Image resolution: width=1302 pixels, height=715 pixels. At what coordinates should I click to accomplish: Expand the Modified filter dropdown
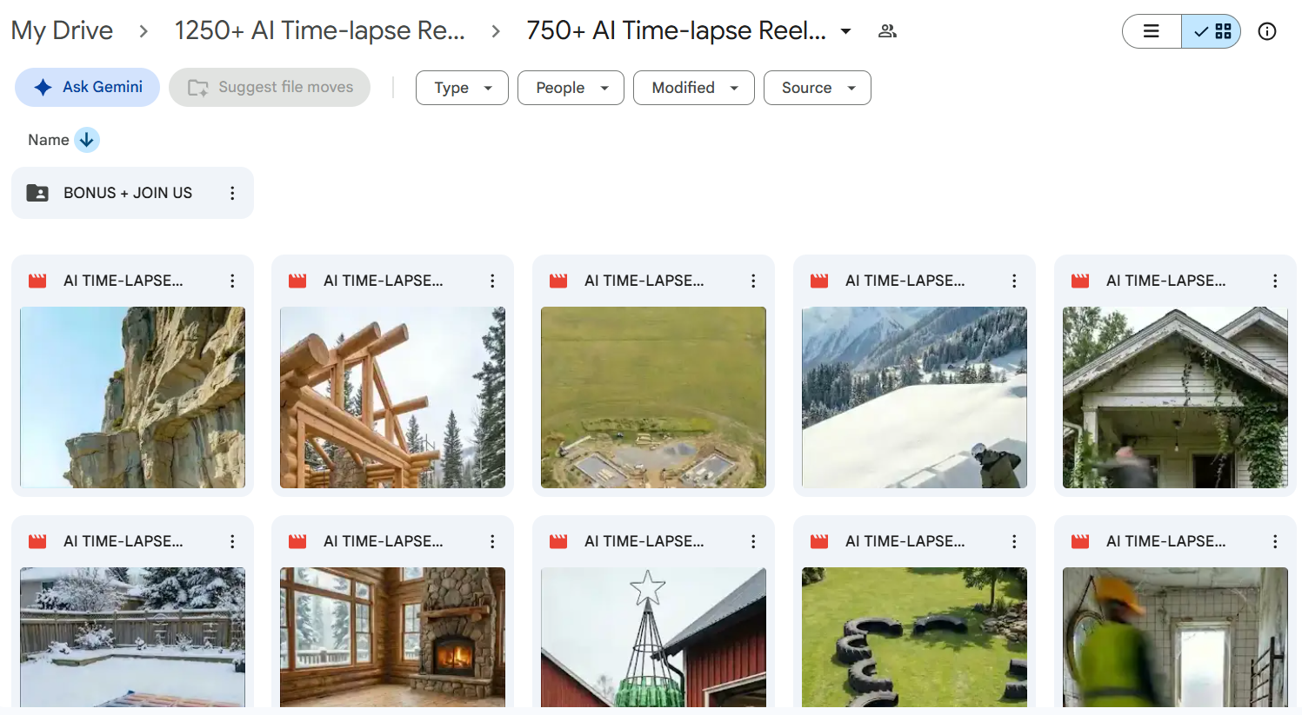coord(694,88)
